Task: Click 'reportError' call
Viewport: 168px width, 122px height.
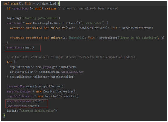Action: [108, 38]
